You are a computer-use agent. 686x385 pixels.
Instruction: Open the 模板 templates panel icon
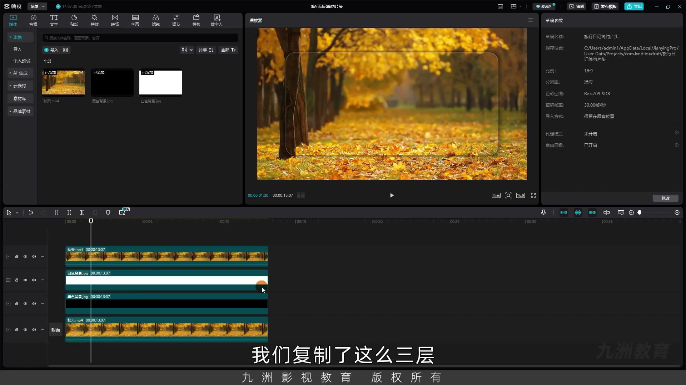(197, 20)
